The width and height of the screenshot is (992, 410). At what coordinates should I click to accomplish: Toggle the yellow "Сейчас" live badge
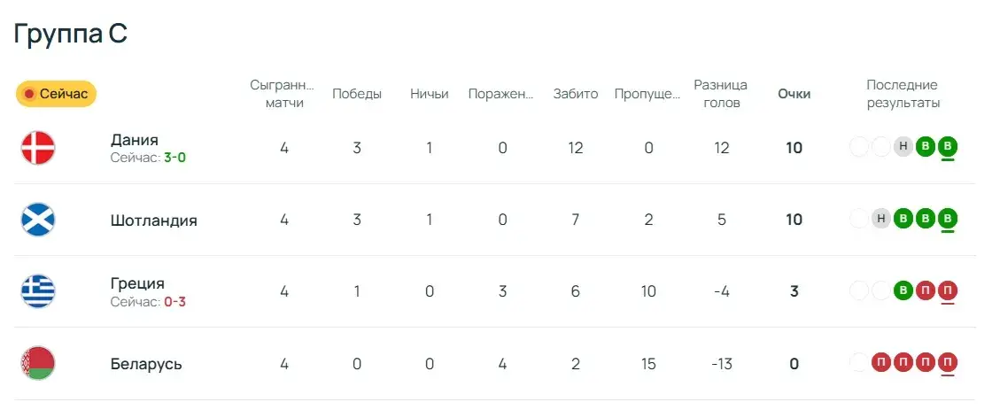pos(56,94)
